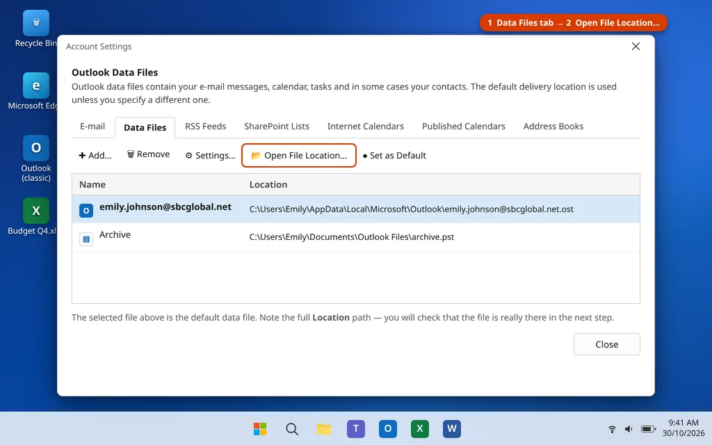Click the Wi-Fi tray icon

click(x=612, y=428)
